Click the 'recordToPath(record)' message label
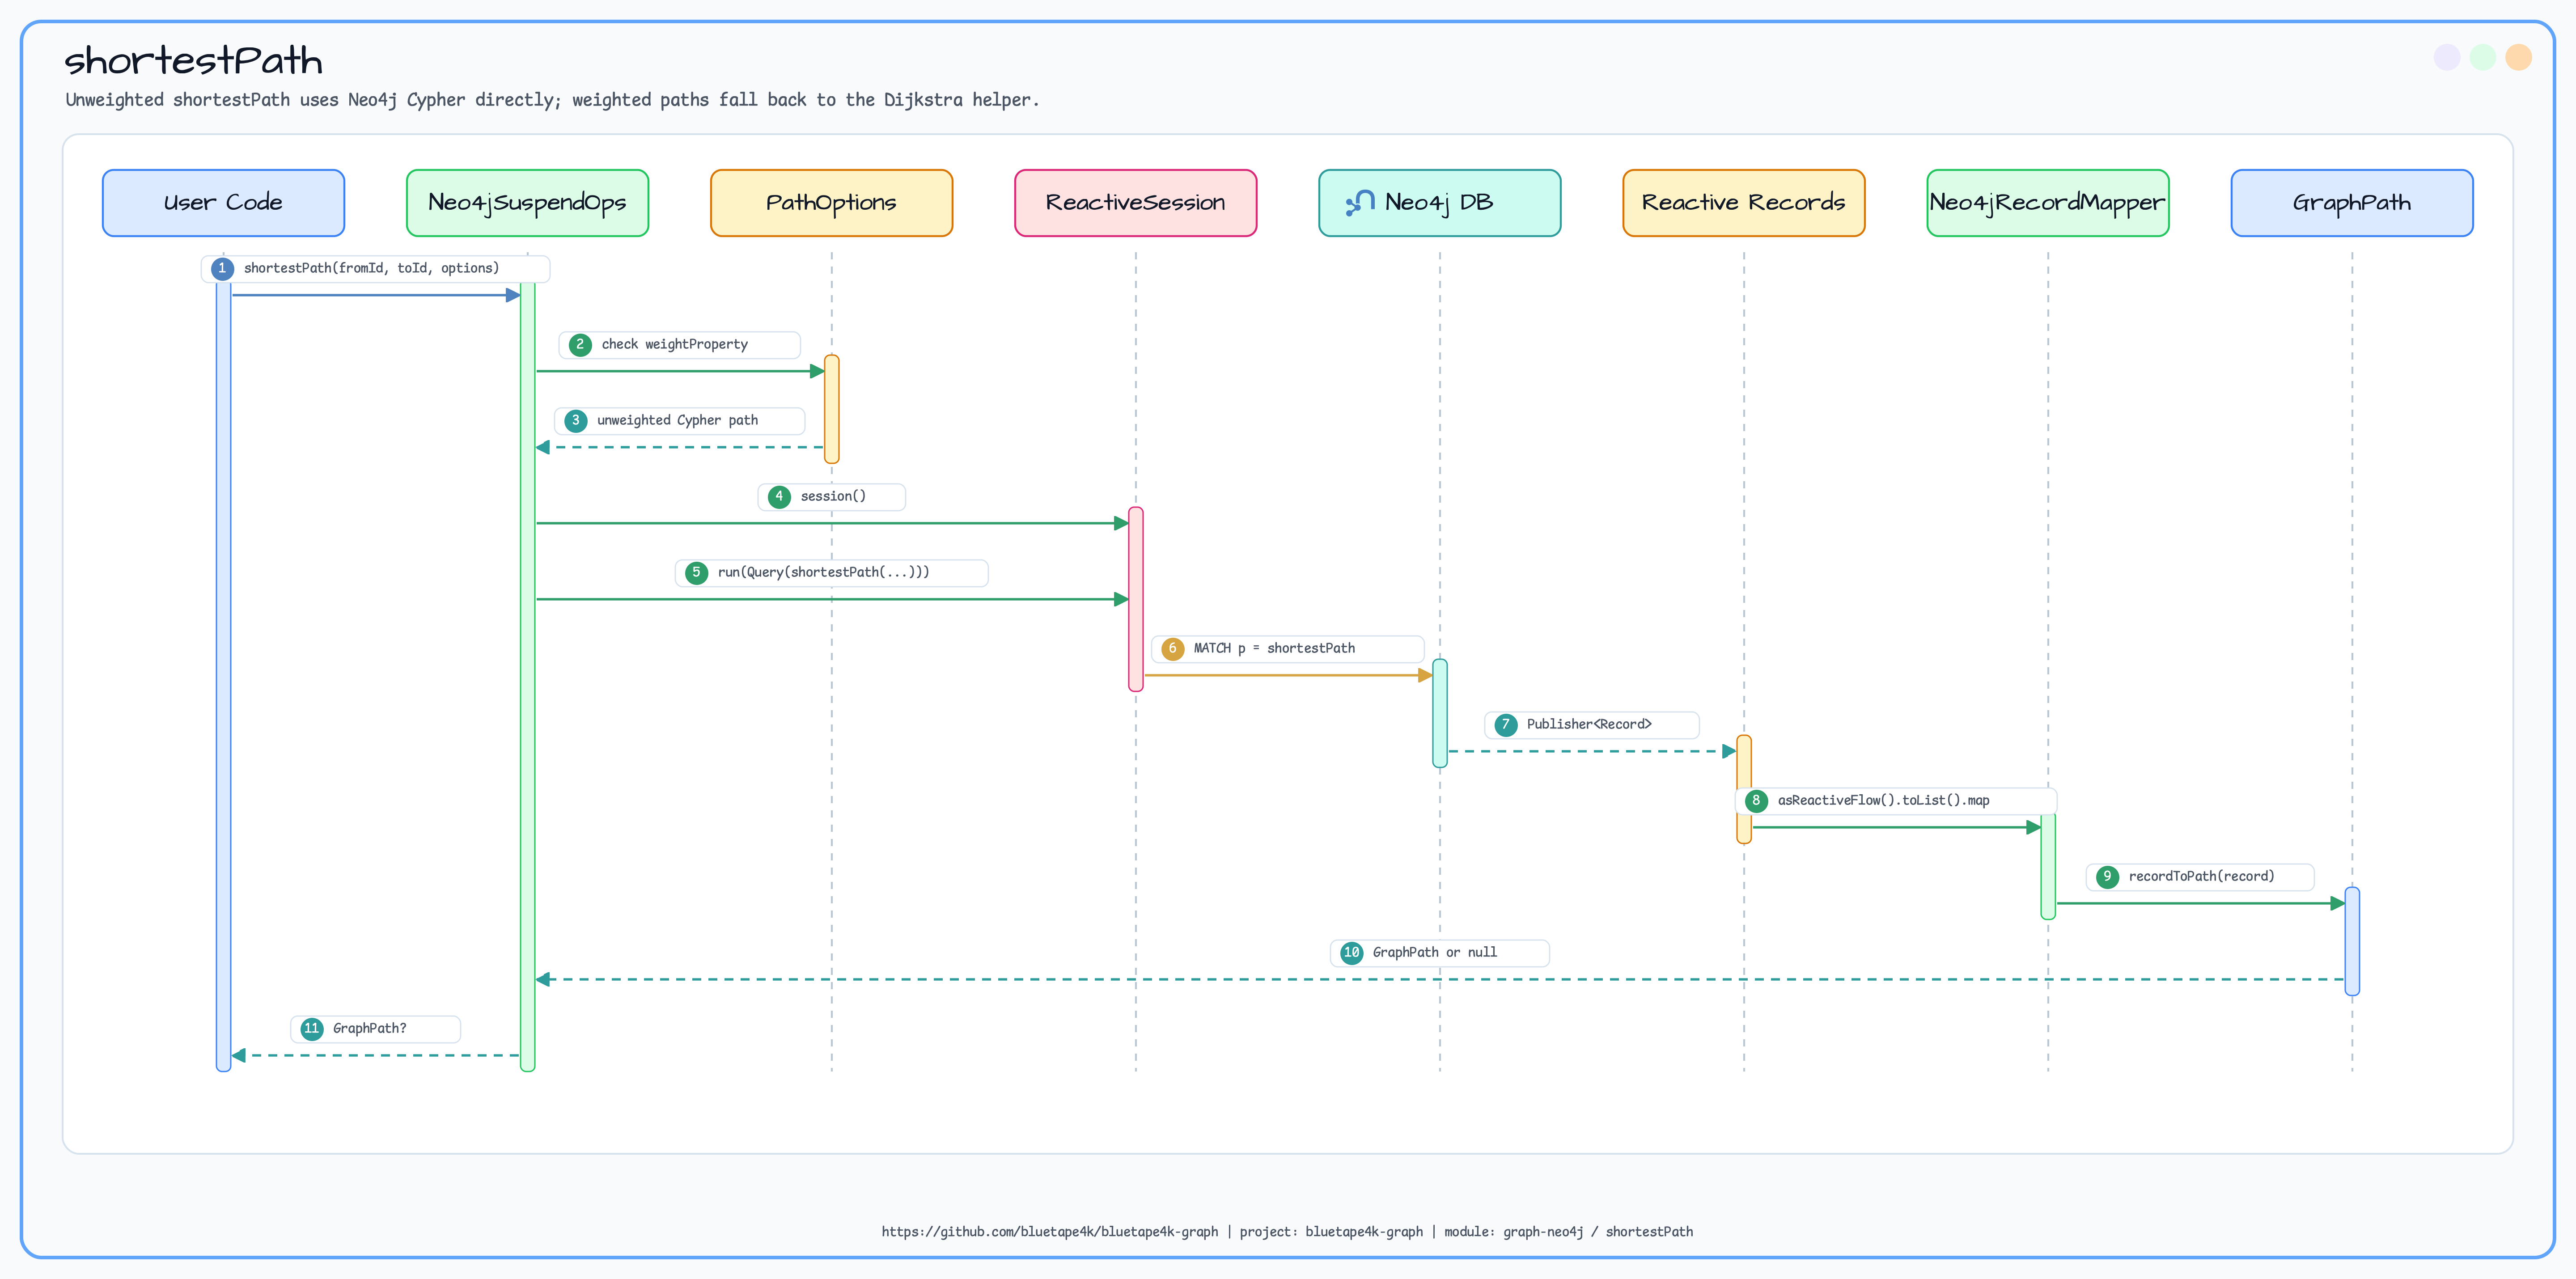The width and height of the screenshot is (2576, 1279). coord(2201,876)
